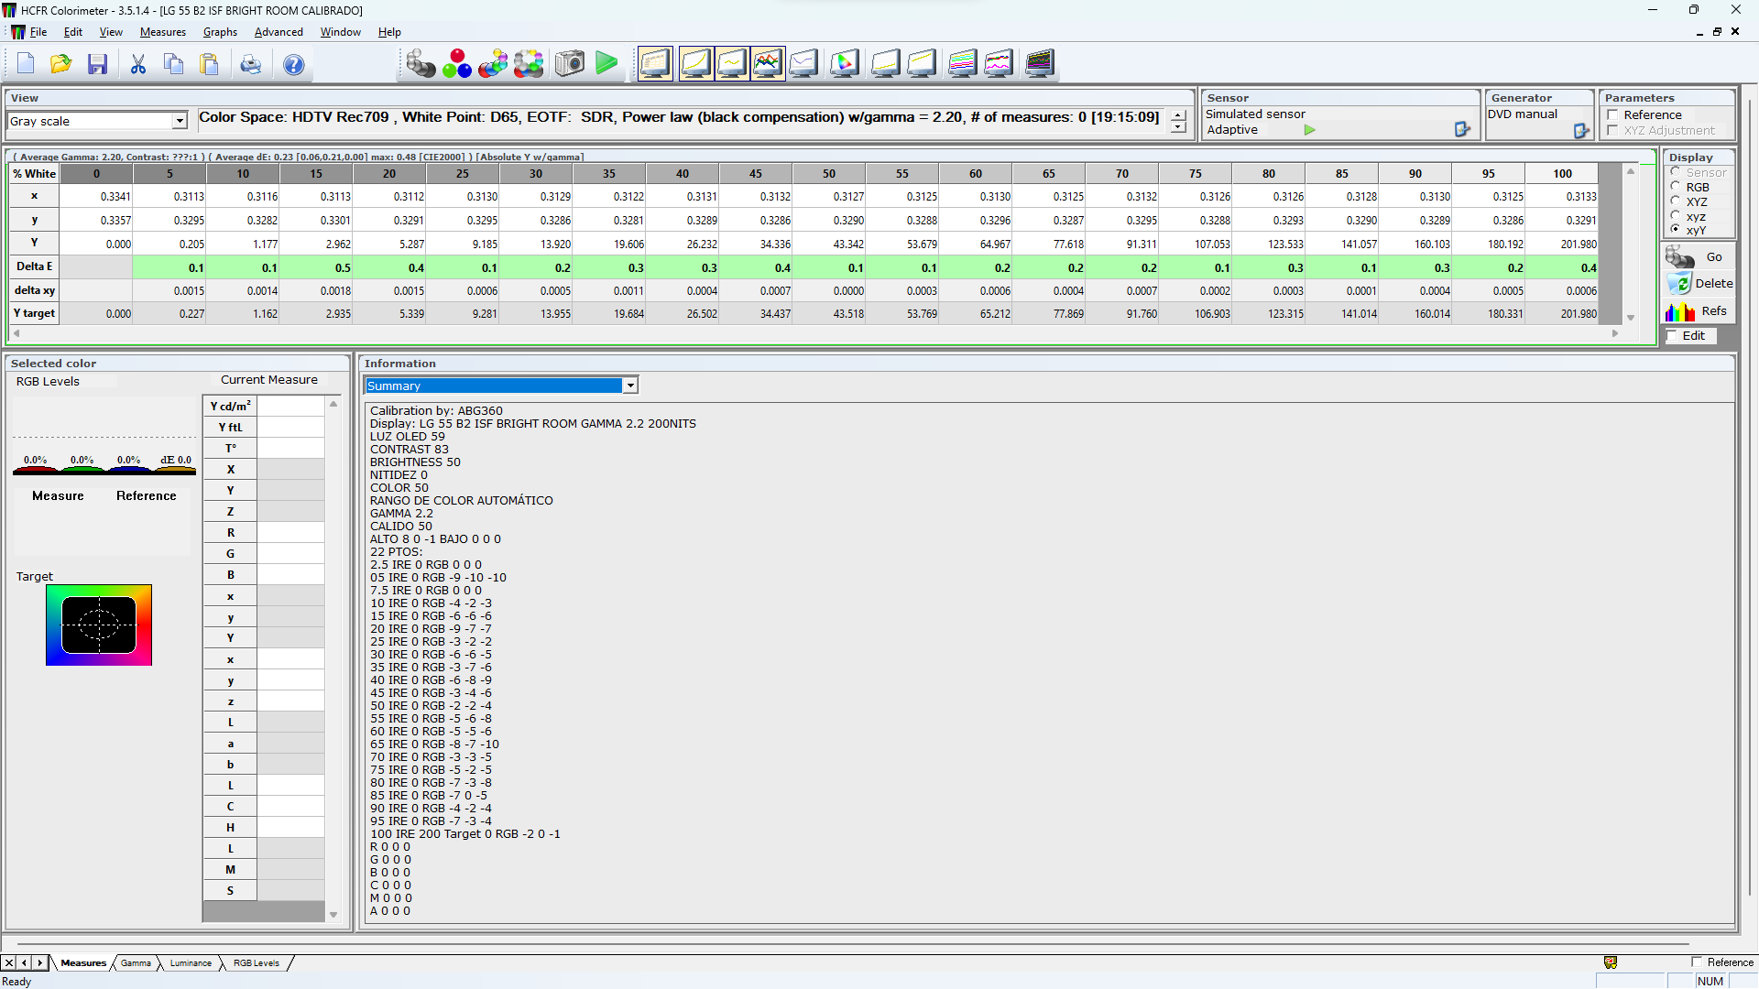
Task: Enable the Reference checkbox in Parameters
Action: (1613, 115)
